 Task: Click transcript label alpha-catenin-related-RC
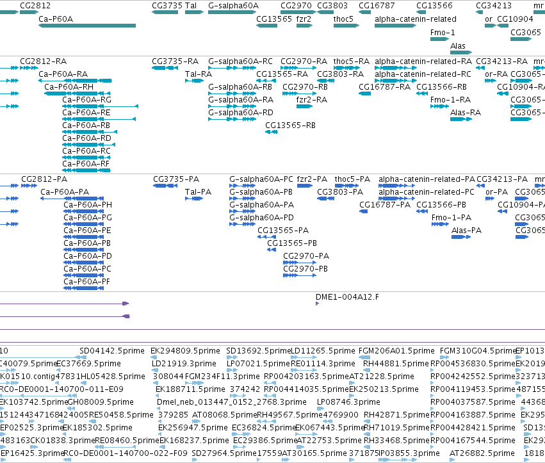(423, 74)
